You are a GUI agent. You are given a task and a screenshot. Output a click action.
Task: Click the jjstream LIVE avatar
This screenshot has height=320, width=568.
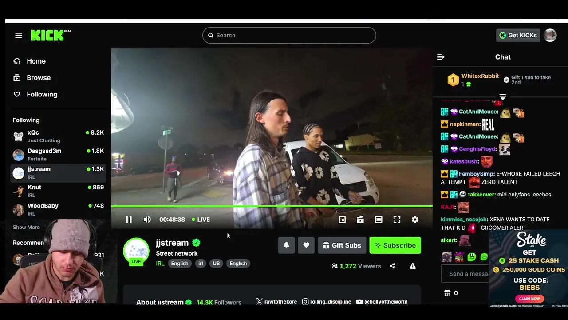[x=136, y=252]
